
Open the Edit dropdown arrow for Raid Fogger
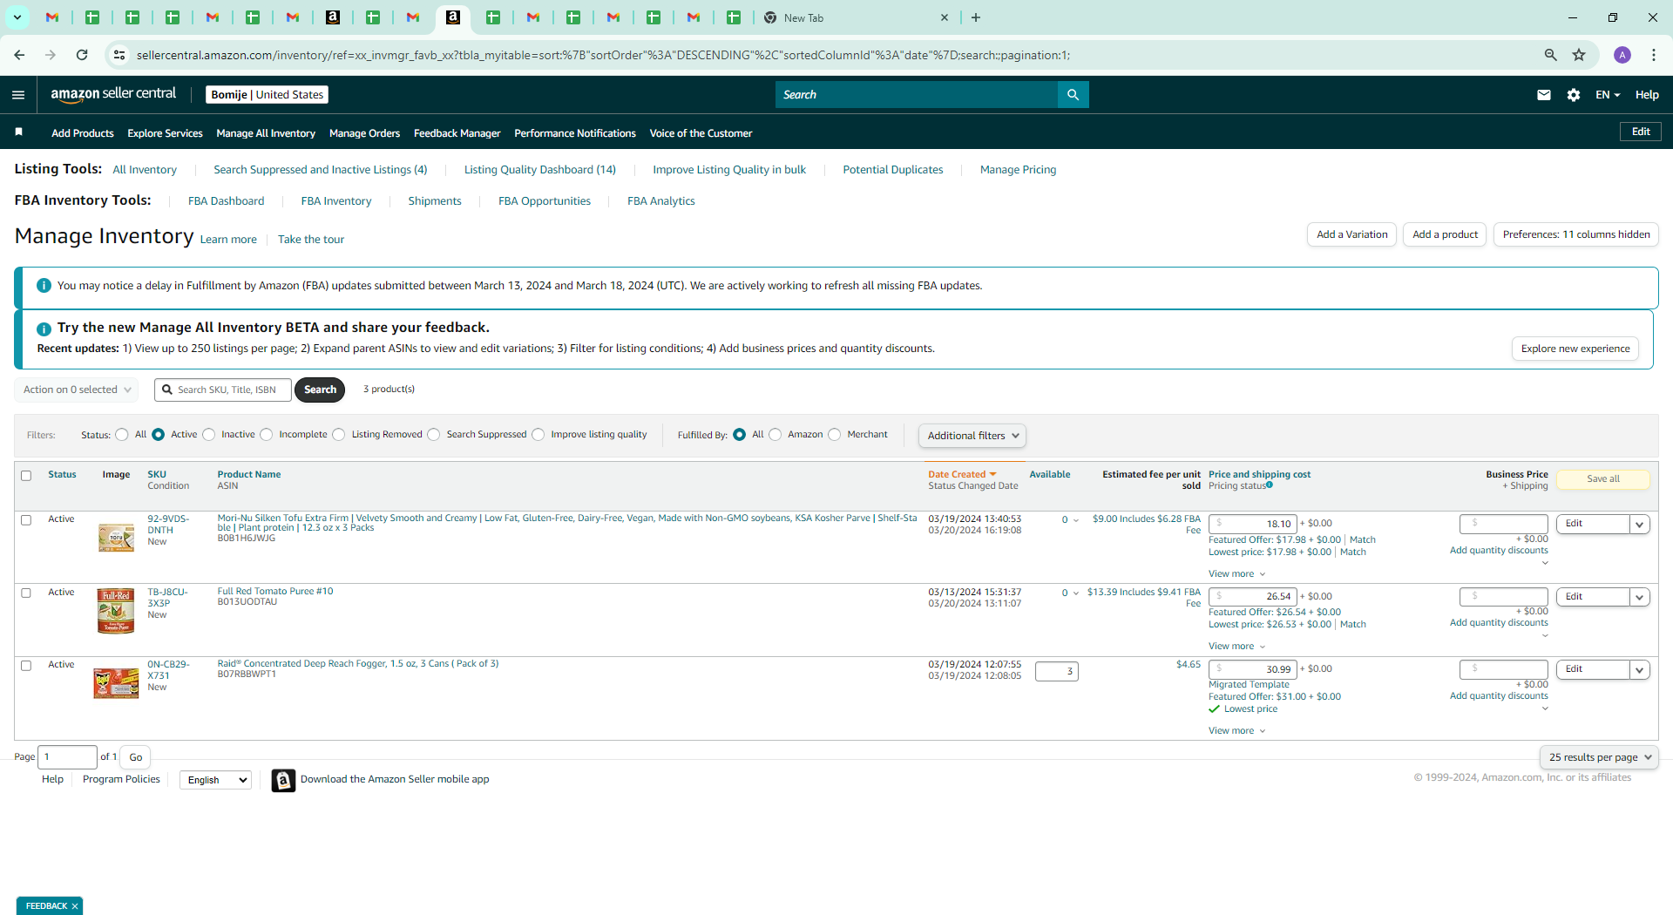click(x=1640, y=670)
